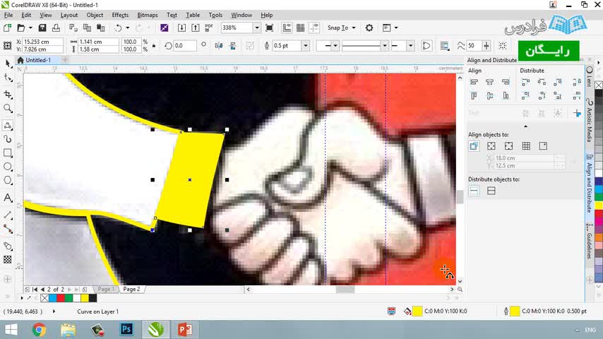
Task: Open the outline width 0.5 pt dropdown
Action: coord(305,46)
